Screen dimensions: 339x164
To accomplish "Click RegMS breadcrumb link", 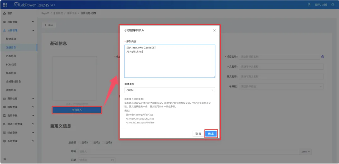I will (x=45, y=13).
